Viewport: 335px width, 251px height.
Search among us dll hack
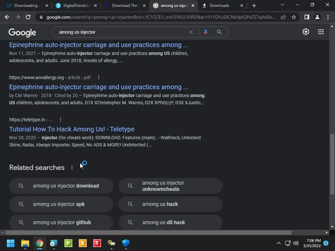point(170,222)
